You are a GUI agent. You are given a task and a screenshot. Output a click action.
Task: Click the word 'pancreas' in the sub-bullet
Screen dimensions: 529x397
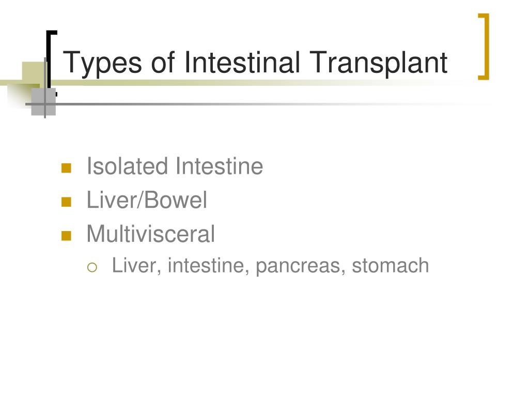tap(298, 266)
